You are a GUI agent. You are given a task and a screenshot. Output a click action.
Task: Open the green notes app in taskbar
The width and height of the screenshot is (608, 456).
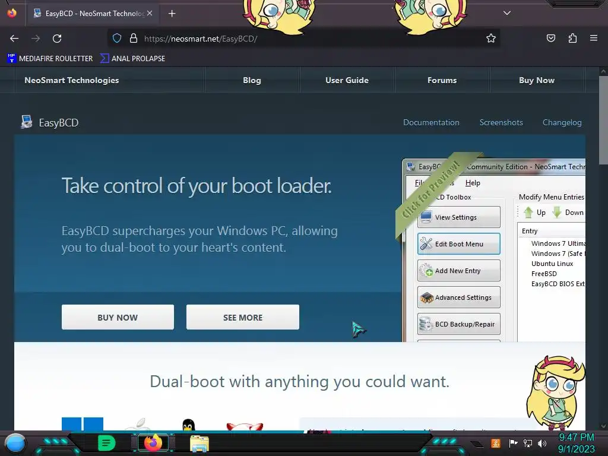pos(107,443)
